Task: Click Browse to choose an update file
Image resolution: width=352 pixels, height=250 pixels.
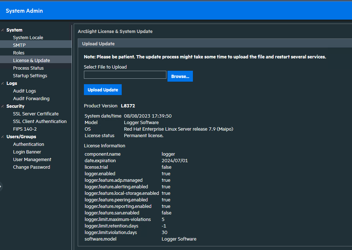Action: pos(180,76)
